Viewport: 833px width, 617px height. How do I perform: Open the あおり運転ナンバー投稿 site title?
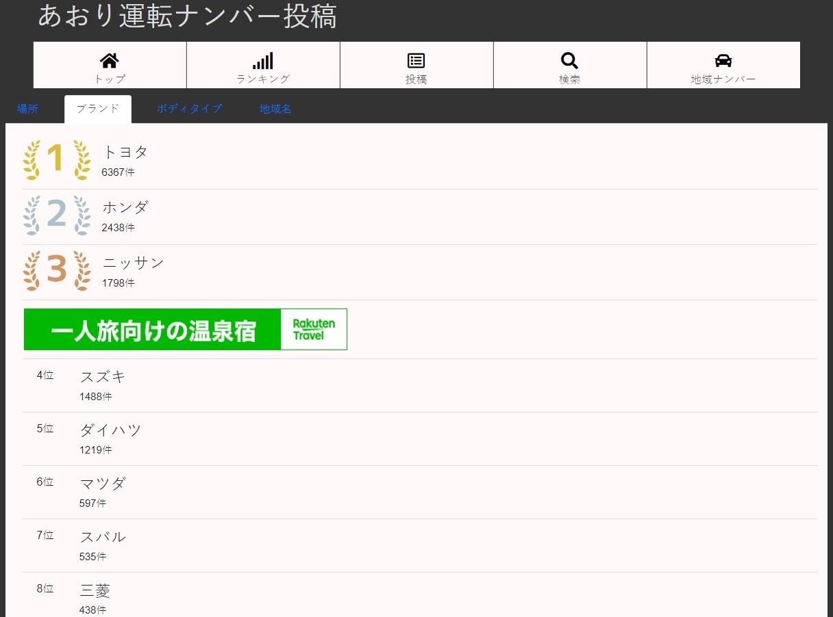pyautogui.click(x=187, y=16)
